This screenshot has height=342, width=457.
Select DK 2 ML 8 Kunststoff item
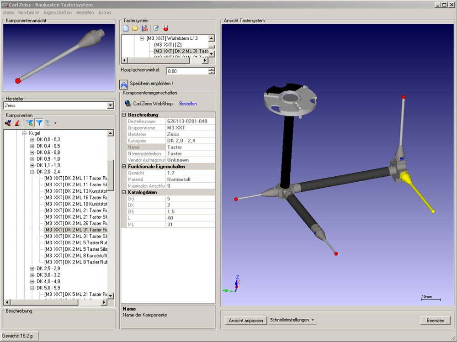tap(76, 256)
